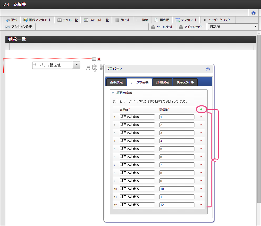This screenshot has width=261, height=226.
Task: Open the item property icon beside red X
Action: (x=94, y=59)
